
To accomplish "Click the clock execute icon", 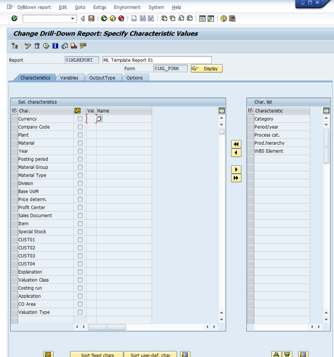I will click(46, 46).
